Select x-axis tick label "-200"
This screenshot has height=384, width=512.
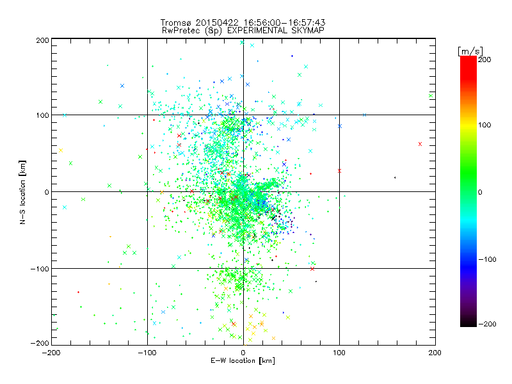[51, 353]
